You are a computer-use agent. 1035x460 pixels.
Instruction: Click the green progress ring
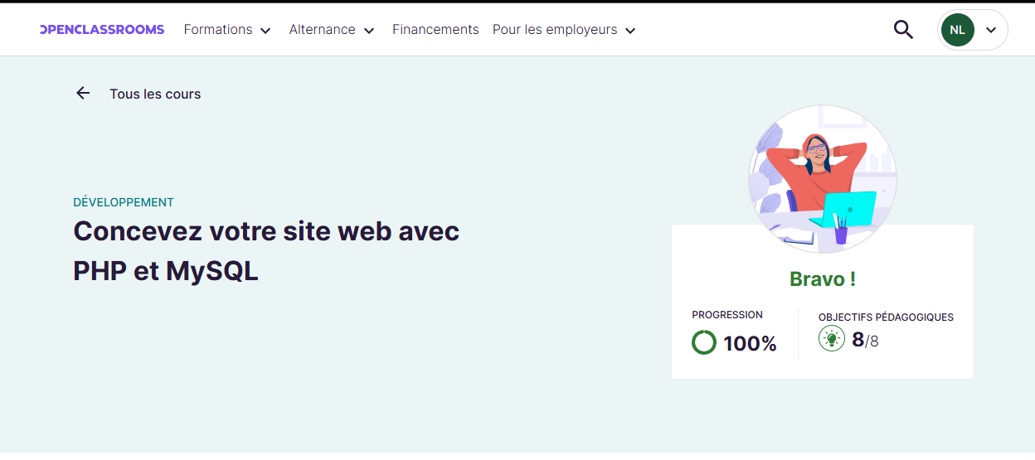[704, 342]
